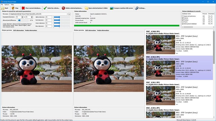This screenshot has height=121, width=216.
Task: Open the File menu
Action: tap(2, 5)
